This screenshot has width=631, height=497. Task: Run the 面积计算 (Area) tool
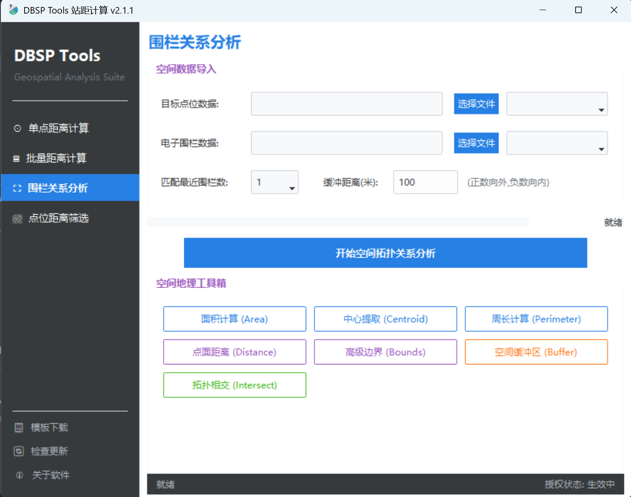click(234, 319)
